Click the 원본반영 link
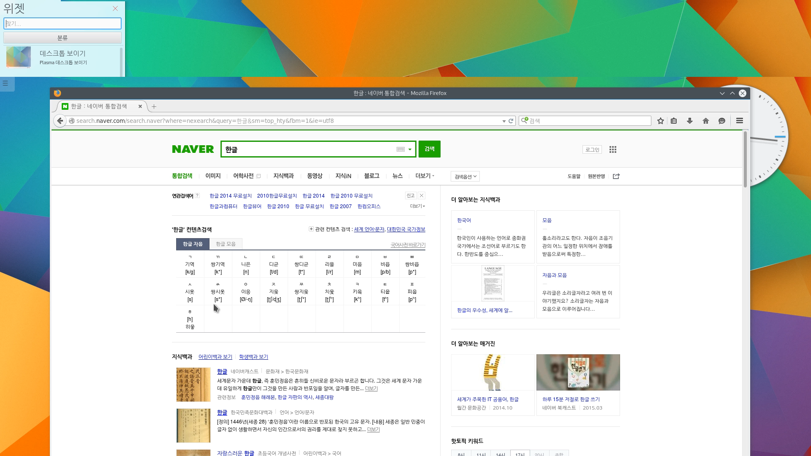811x456 pixels. point(596,176)
